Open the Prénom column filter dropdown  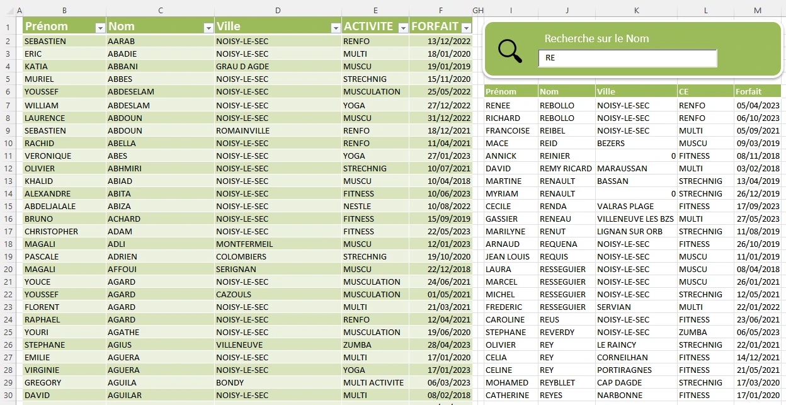(x=100, y=28)
